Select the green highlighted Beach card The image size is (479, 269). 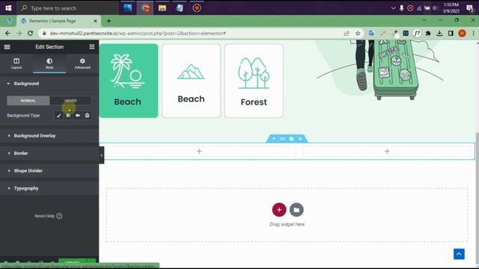click(129, 81)
